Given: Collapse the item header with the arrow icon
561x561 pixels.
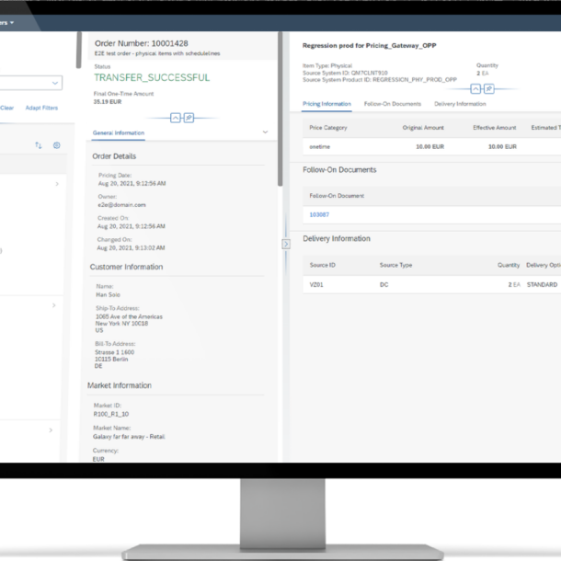Looking at the screenshot, I should [x=475, y=88].
